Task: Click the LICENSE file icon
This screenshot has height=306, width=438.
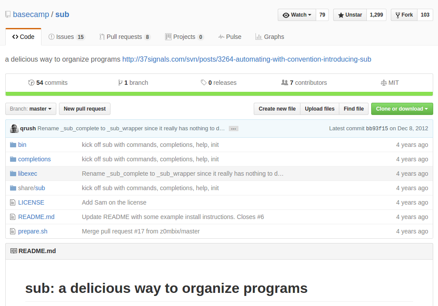Action: coord(13,202)
